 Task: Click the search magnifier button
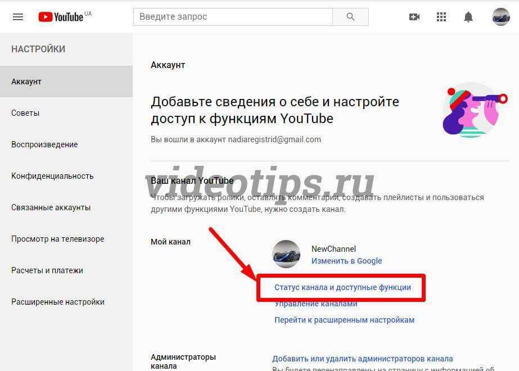(350, 16)
